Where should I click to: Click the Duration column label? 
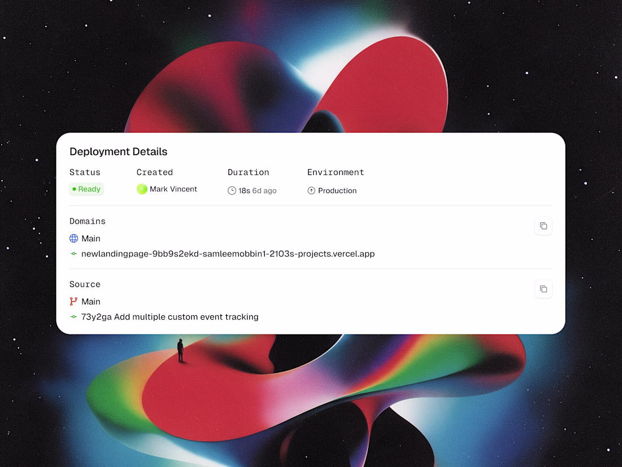tap(248, 172)
